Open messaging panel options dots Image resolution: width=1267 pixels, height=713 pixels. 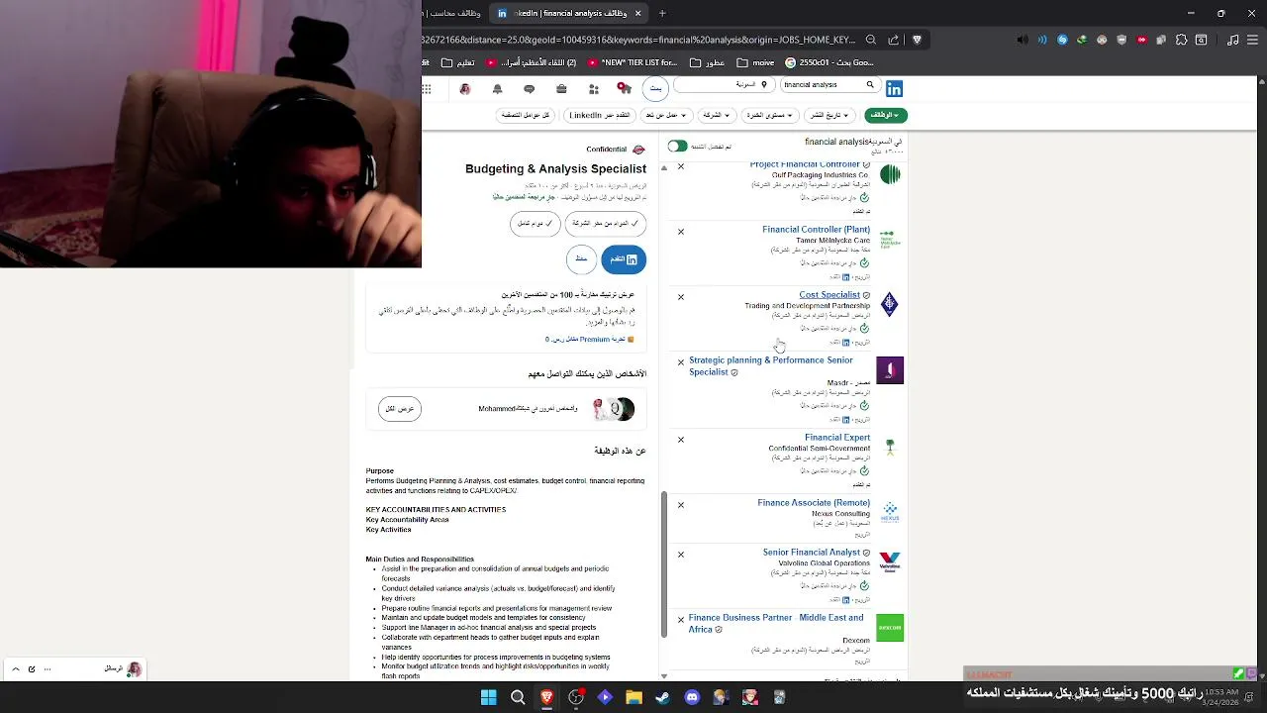tap(48, 669)
